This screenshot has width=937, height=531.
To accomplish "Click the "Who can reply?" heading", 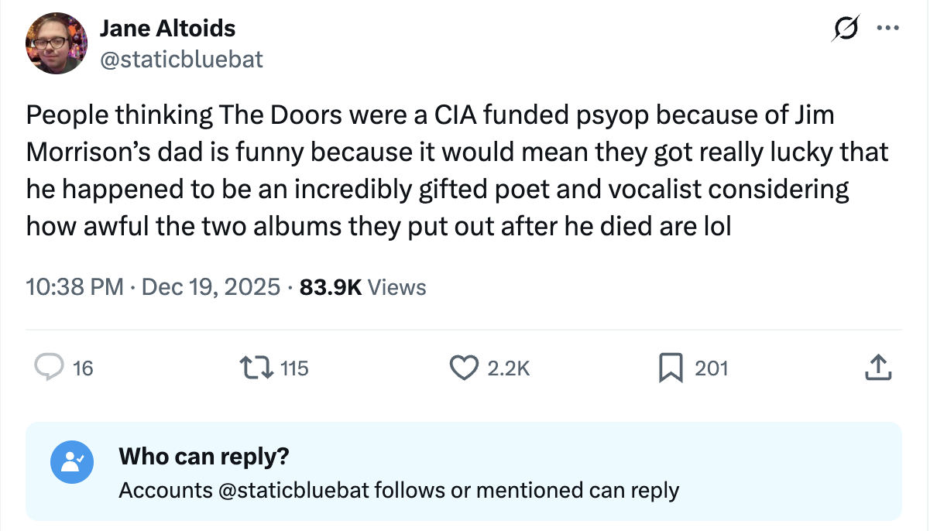I will tap(204, 456).
